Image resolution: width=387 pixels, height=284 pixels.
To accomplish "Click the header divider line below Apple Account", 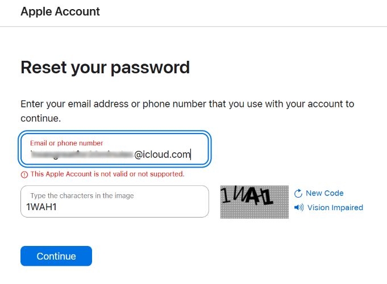I will click(193, 27).
